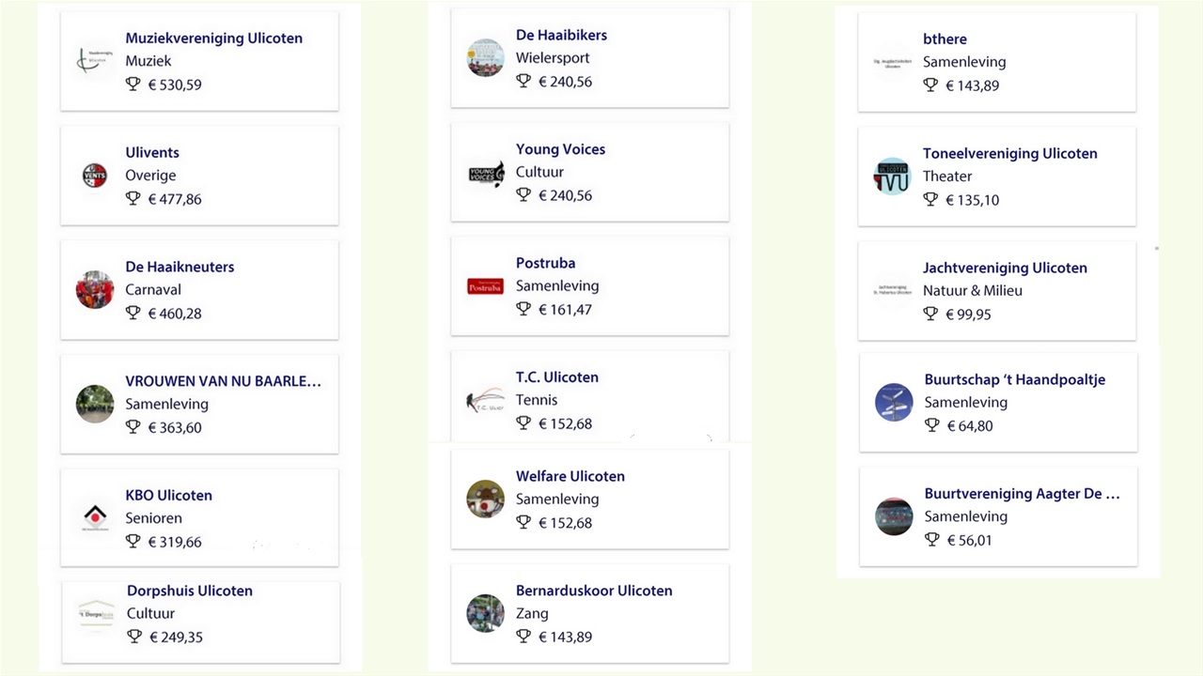Viewport: 1203px width, 676px height.
Task: Open the T.C. Ulicoten tennis club link
Action: pos(557,377)
